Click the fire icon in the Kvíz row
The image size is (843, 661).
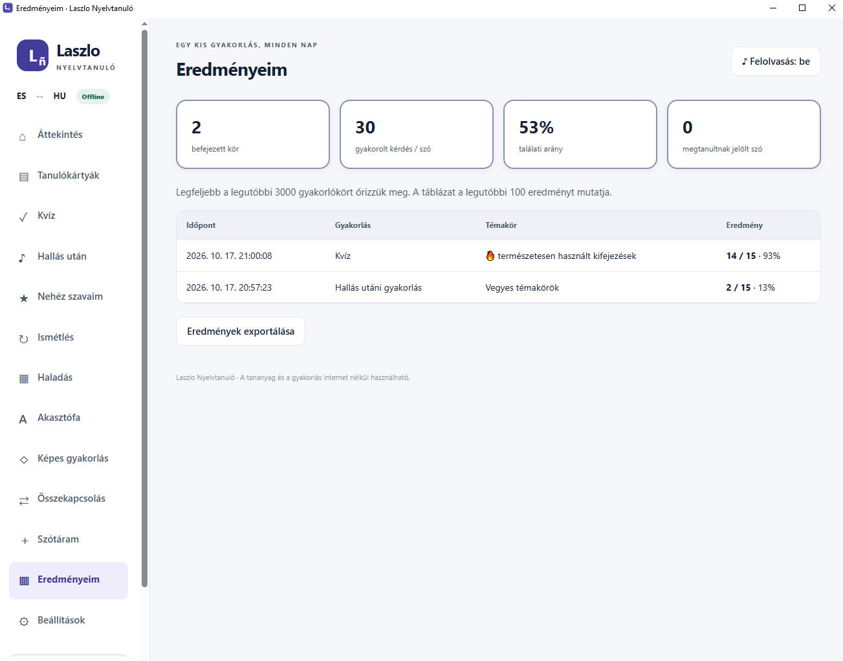490,256
